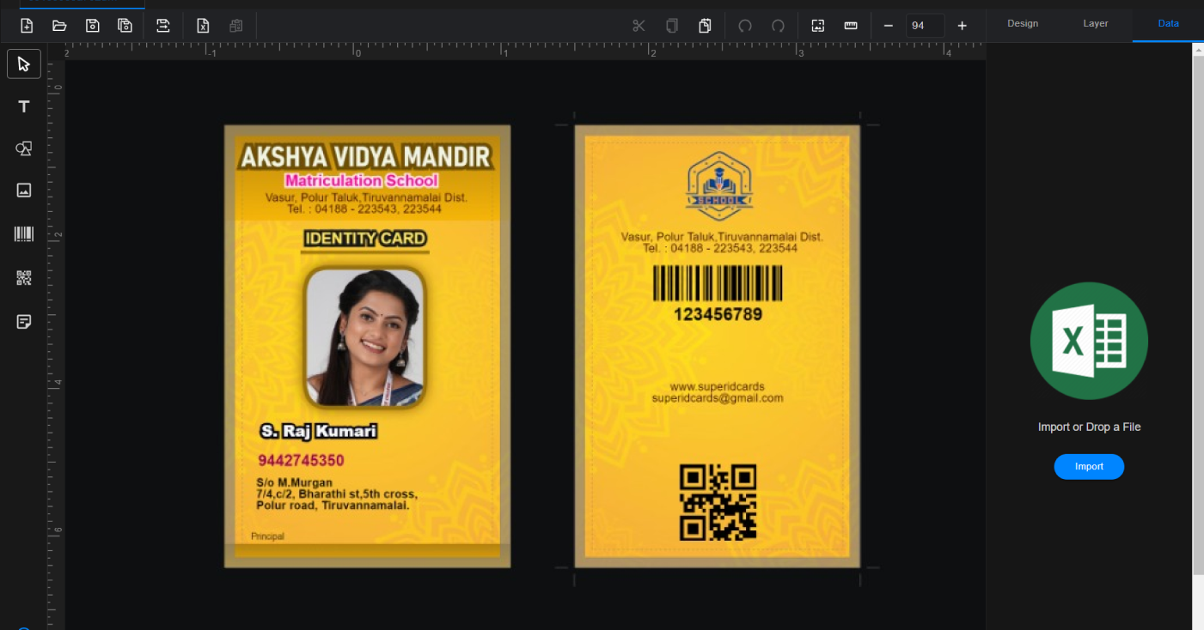
Task: Select the Shapes tool in the sidebar
Action: (x=24, y=148)
